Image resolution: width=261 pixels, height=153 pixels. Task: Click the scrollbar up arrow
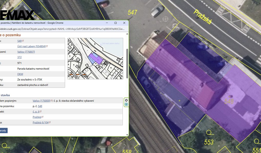[127, 34]
